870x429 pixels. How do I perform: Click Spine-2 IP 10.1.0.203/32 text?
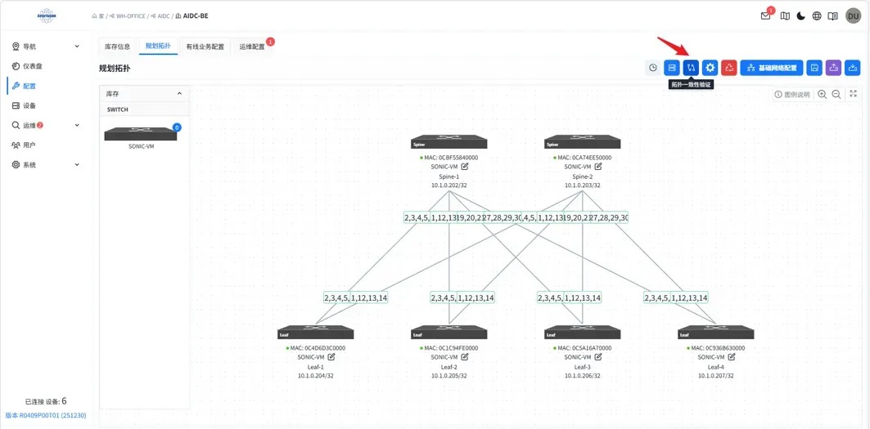click(x=583, y=185)
